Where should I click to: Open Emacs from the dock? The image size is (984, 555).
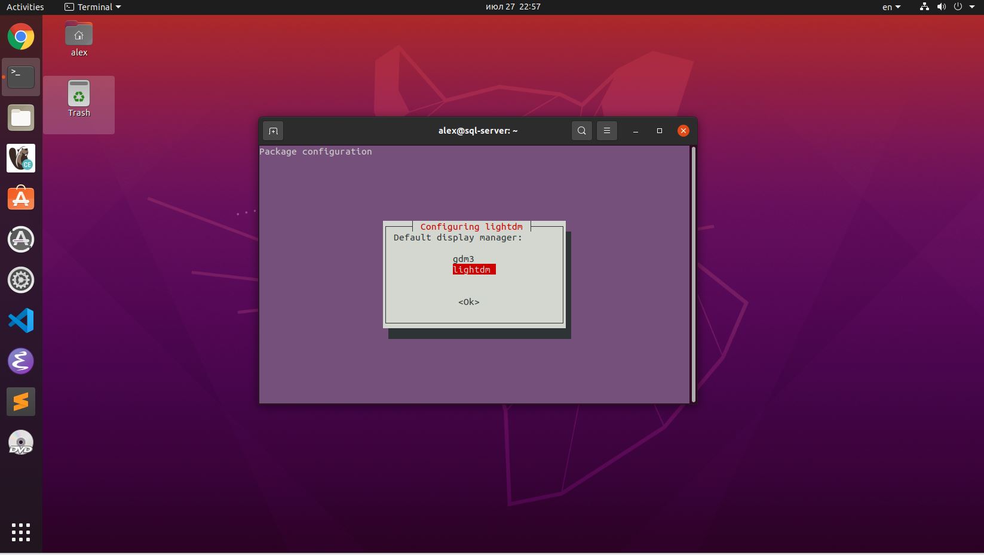[x=21, y=361]
